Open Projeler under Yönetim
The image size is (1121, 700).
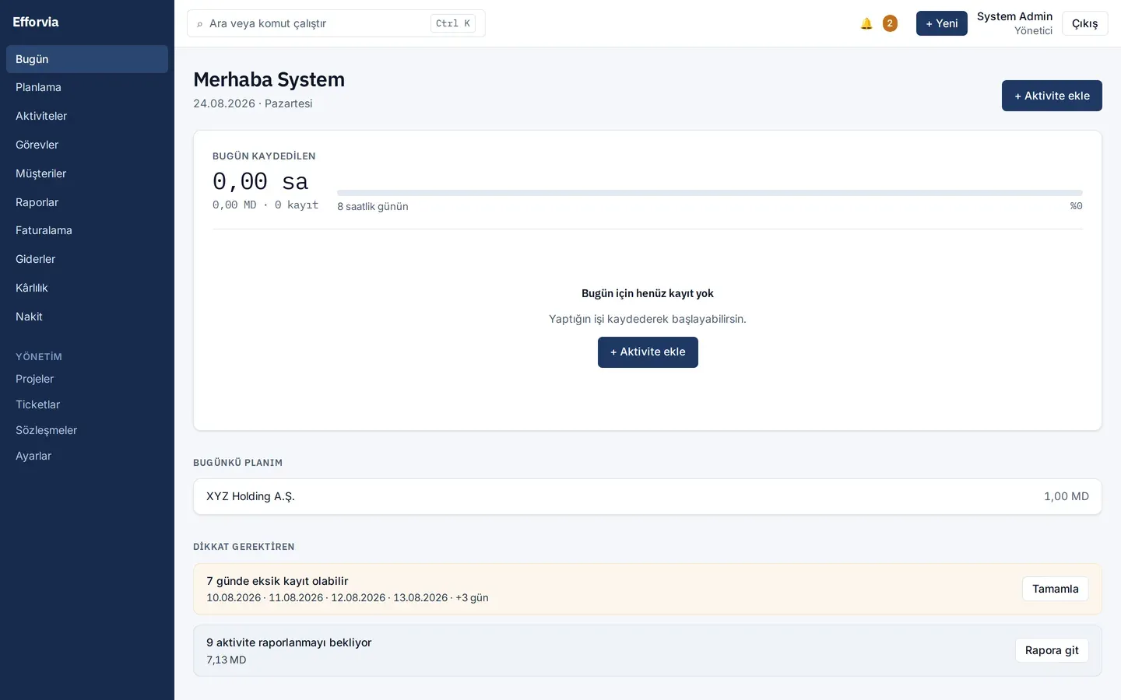click(x=87, y=379)
